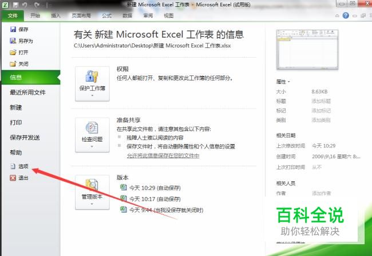372x256 pixels.
Task: Open the 今天 10:17 autosave version
Action: [x=151, y=199]
